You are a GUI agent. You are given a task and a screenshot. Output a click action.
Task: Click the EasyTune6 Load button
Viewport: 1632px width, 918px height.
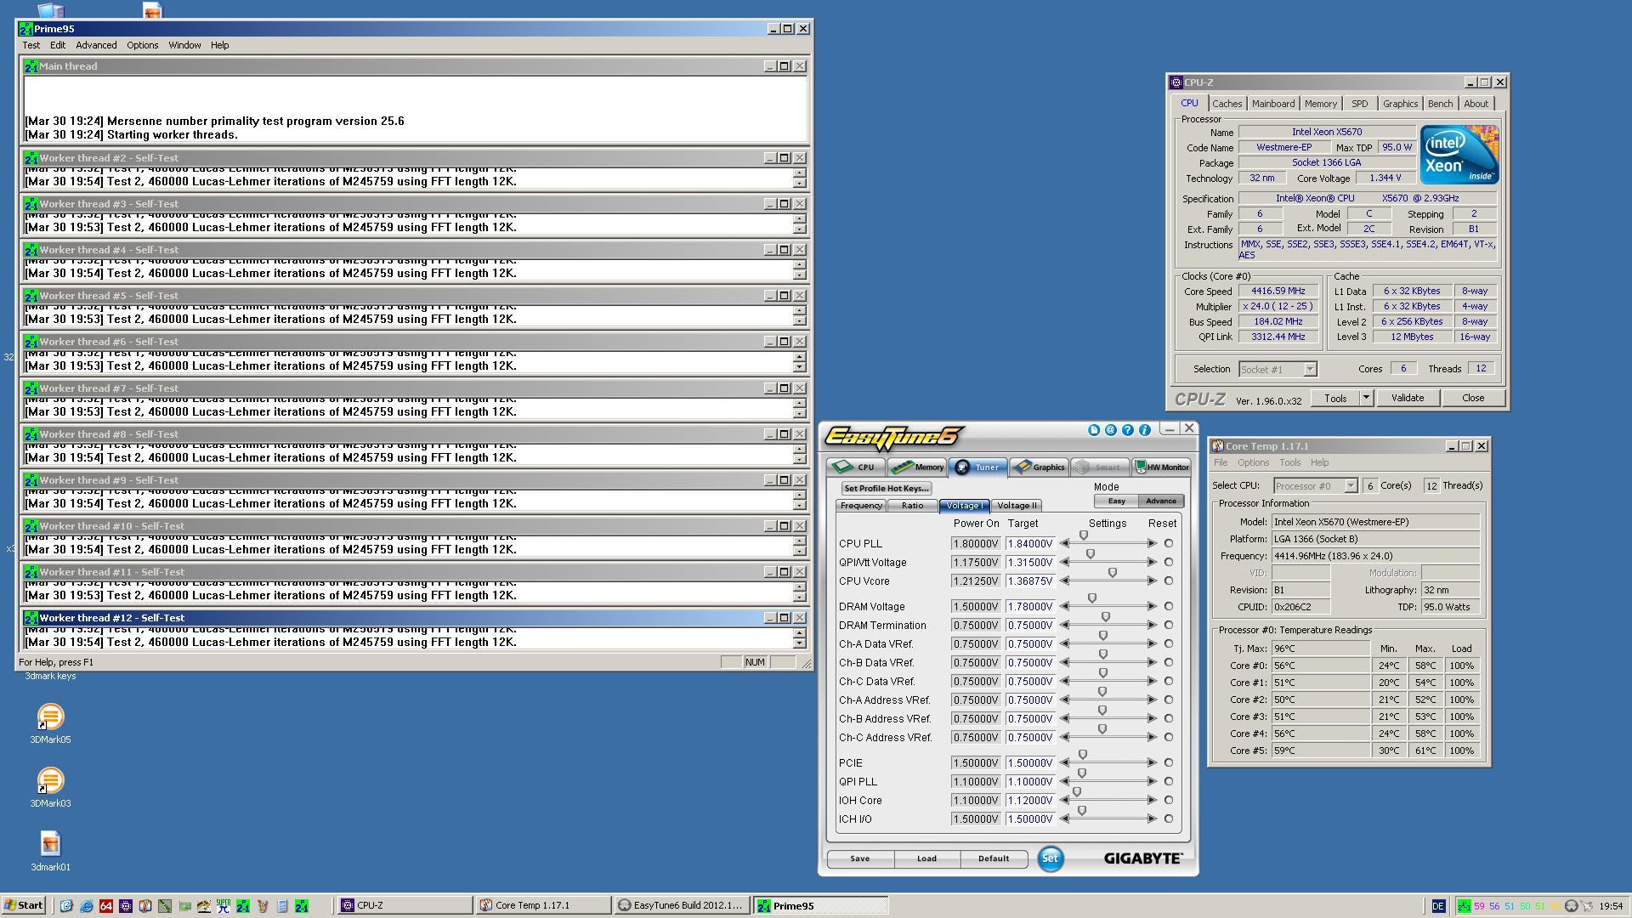926,859
